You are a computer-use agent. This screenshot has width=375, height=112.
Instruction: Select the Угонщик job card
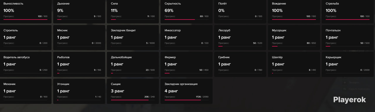tap(79, 91)
